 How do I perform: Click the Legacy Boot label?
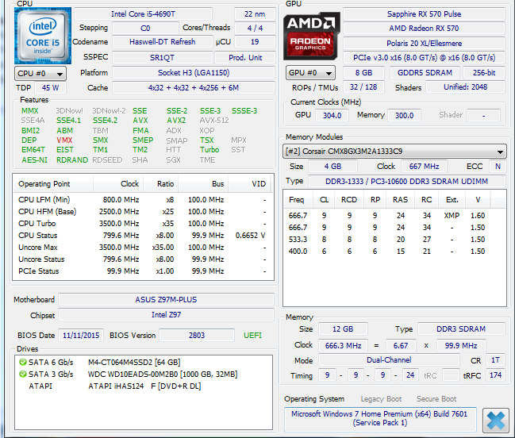tap(381, 399)
